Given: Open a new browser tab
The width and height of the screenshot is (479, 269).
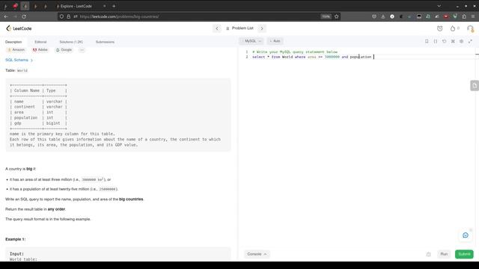Looking at the screenshot, I should pos(114,6).
